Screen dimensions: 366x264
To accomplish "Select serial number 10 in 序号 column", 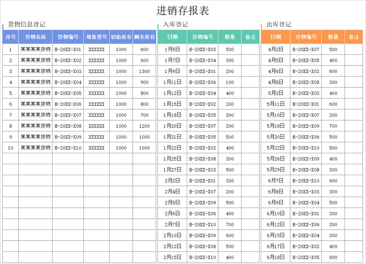I will 11,148.
